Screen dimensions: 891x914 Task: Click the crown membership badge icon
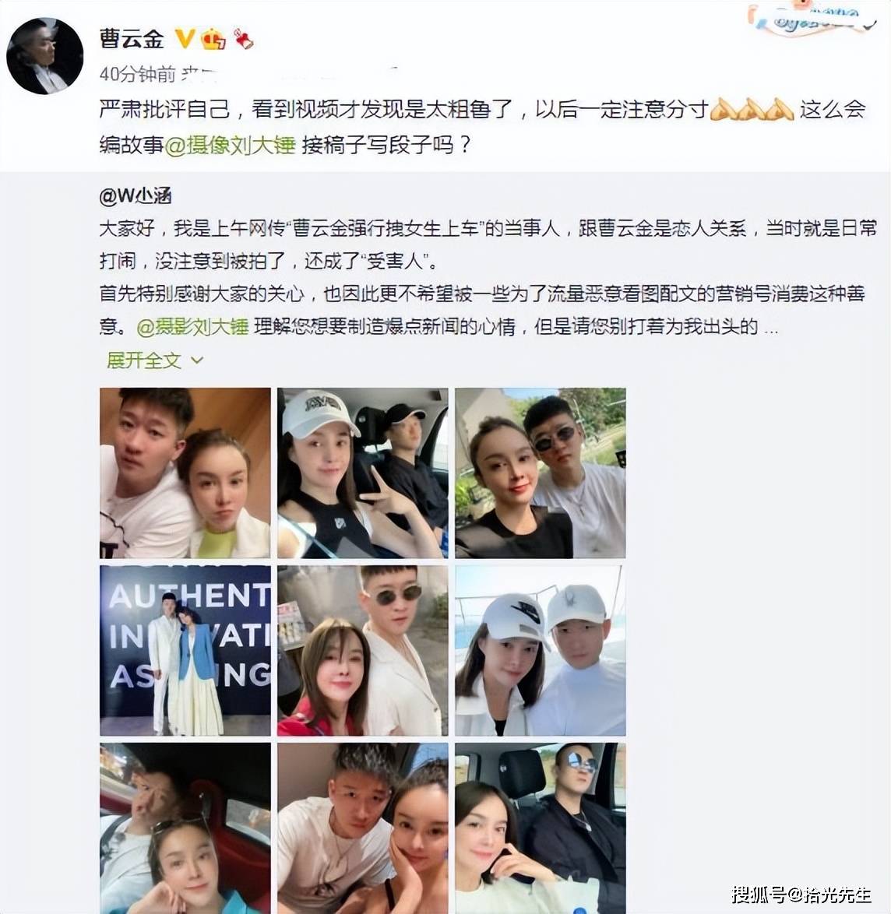213,39
